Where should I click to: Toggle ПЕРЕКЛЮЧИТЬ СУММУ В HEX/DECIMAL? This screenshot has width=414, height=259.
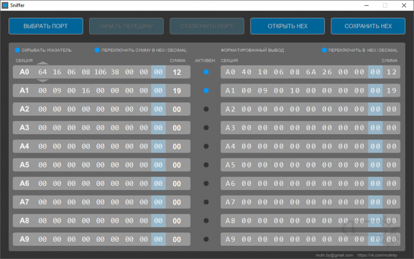click(x=97, y=50)
